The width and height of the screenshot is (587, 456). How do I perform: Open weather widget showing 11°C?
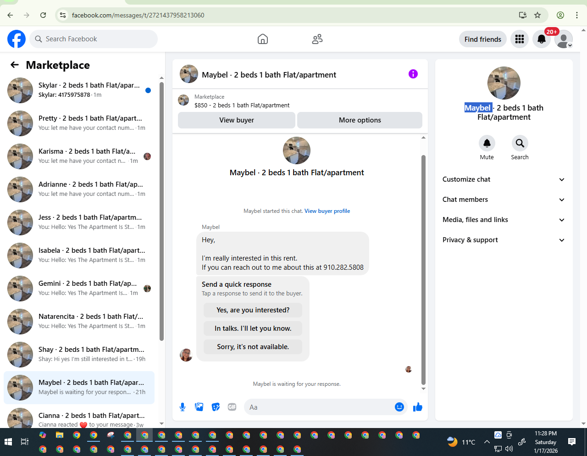(461, 442)
